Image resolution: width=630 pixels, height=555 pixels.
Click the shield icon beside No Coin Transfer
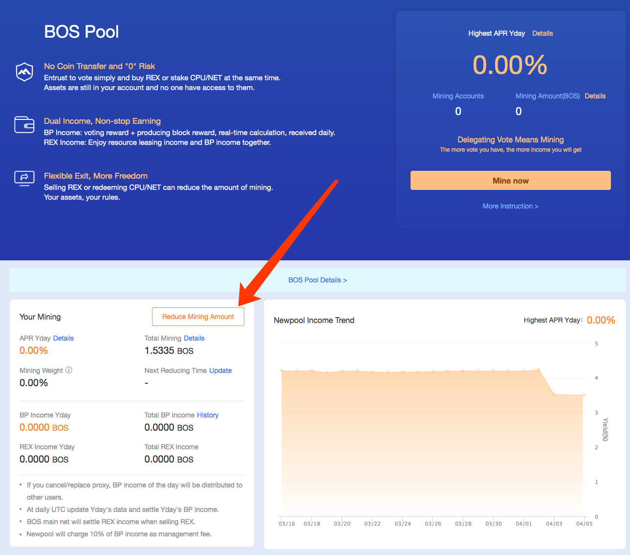click(x=24, y=72)
